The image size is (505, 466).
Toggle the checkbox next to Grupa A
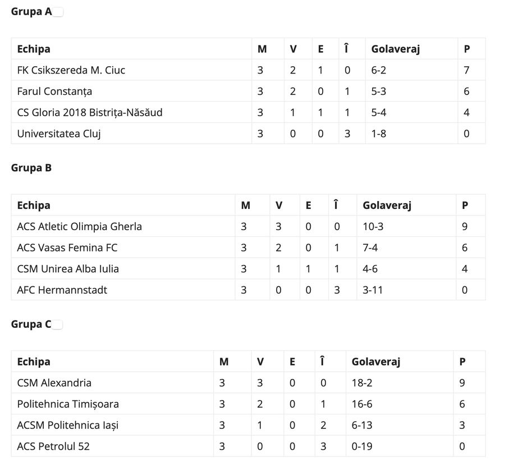(58, 12)
